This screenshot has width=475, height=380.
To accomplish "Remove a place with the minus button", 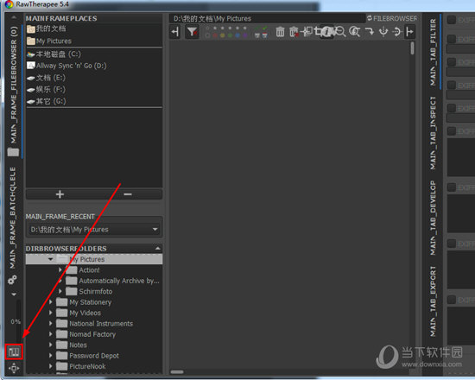I will pos(128,194).
